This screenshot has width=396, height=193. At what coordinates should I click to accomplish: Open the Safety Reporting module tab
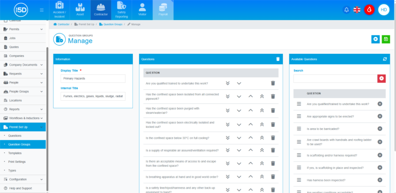coord(121,11)
